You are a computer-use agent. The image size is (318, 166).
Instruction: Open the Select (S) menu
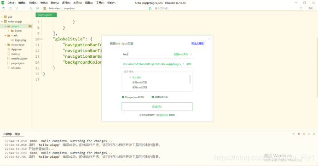click(33, 3)
